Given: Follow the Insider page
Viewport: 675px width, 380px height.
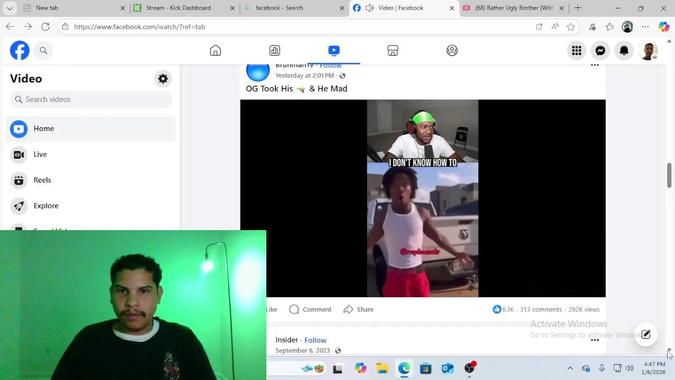Looking at the screenshot, I should 315,340.
